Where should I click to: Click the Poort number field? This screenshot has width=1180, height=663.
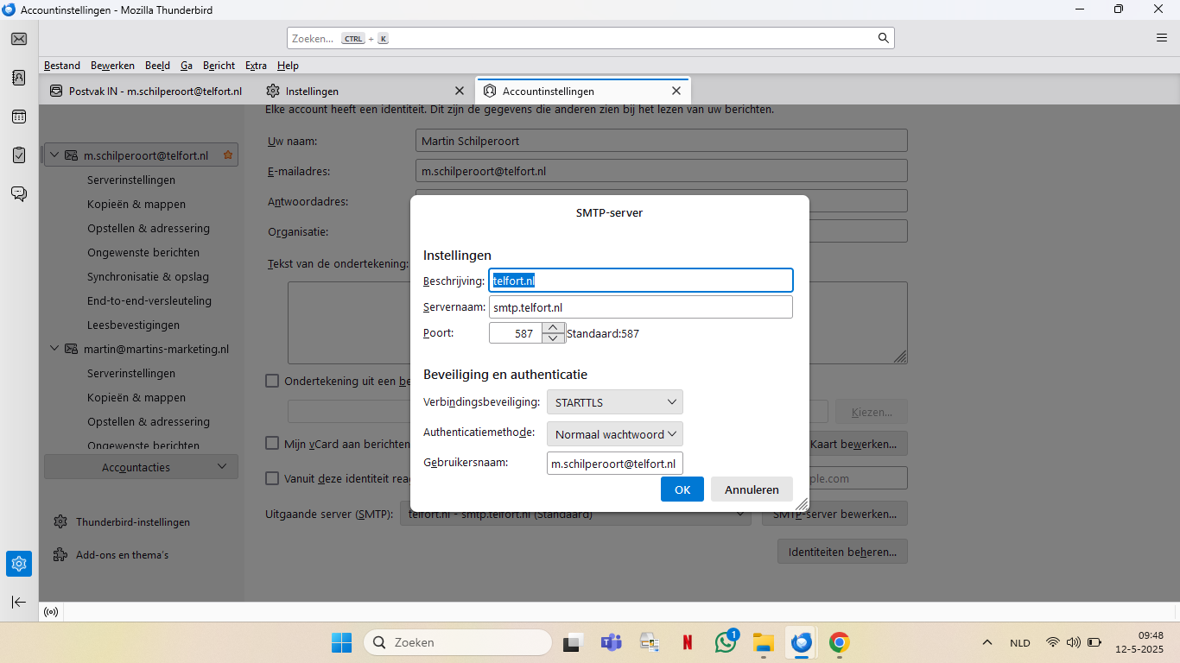pyautogui.click(x=516, y=333)
